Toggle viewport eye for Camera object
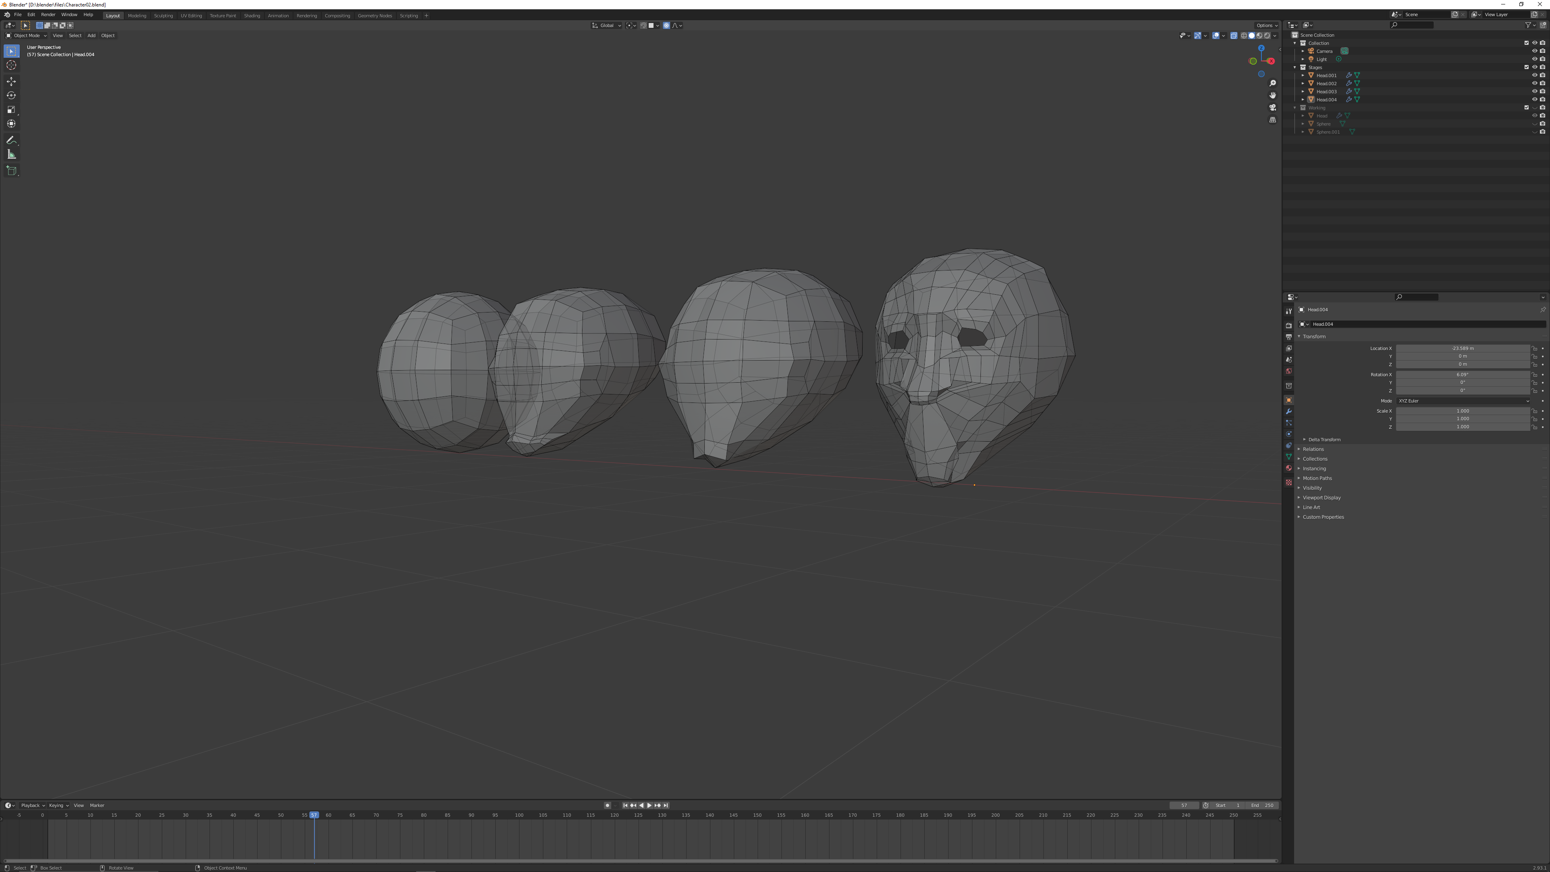Viewport: 1550px width, 872px height. tap(1534, 51)
